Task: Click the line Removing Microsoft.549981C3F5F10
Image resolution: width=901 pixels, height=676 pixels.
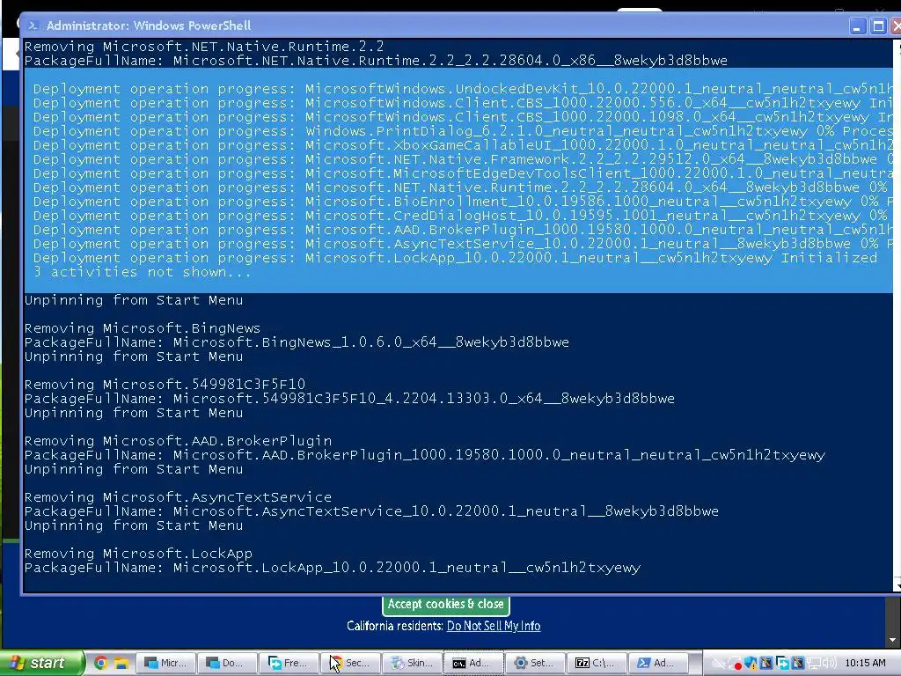Action: pyautogui.click(x=165, y=385)
